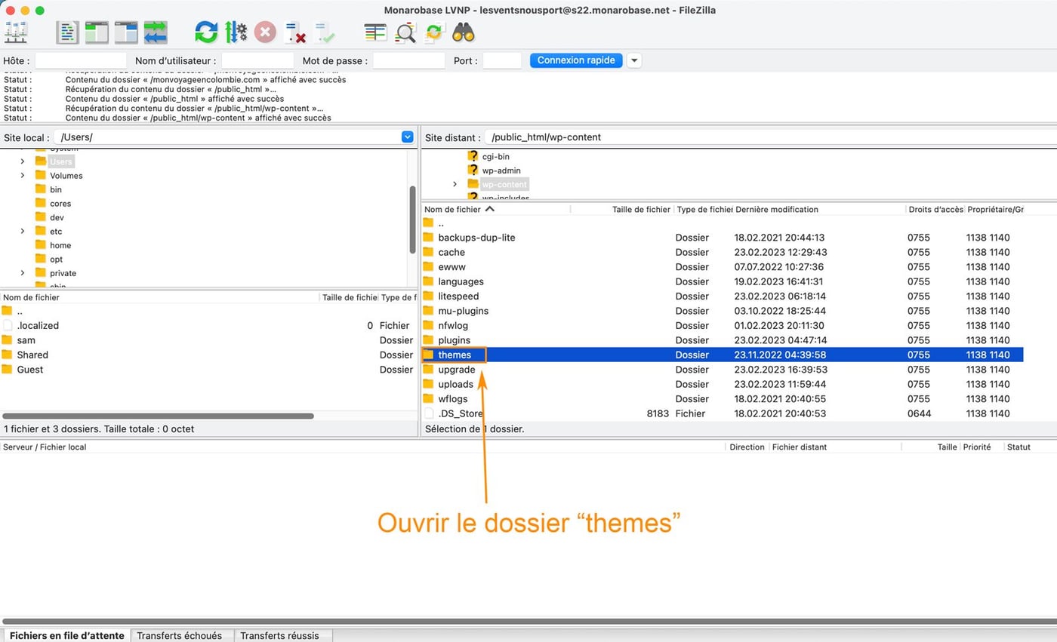Image resolution: width=1057 pixels, height=642 pixels.
Task: Toggle the message log display
Action: click(x=67, y=32)
